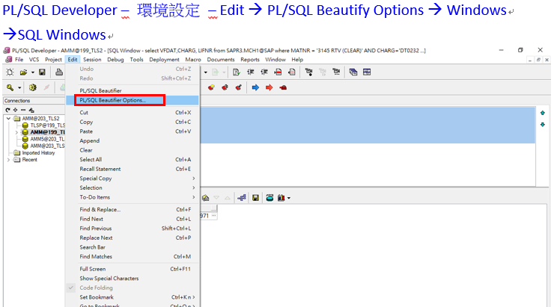Choose PL/SQL Beautifier menu entry
Viewport: 554px width, 307px height.
[133, 90]
